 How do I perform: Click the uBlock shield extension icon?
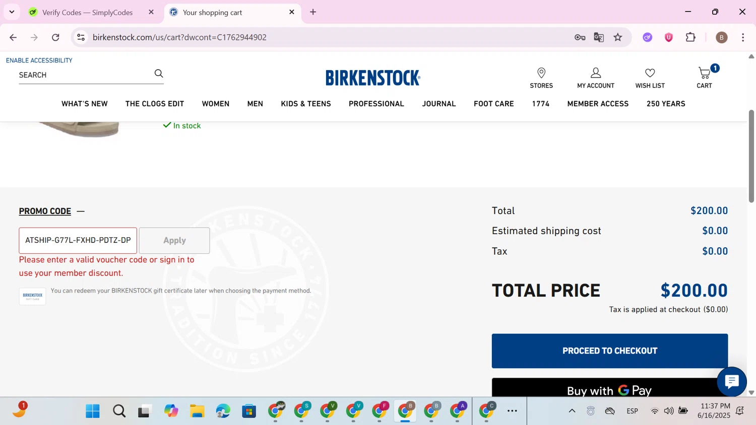[669, 37]
